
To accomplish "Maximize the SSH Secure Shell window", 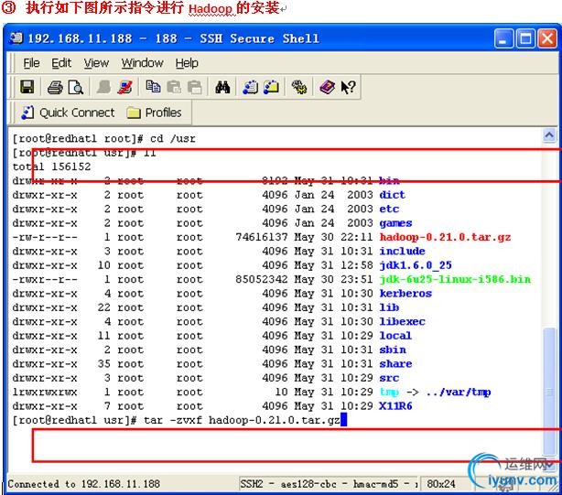I will 525,38.
